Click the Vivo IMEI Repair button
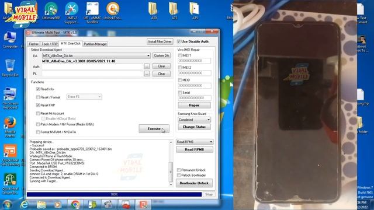The height and width of the screenshot is (210, 374). (194, 105)
